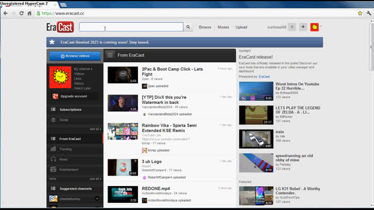Image resolution: width=374 pixels, height=210 pixels.
Task: Click the browser address bar URL
Action: point(63,13)
